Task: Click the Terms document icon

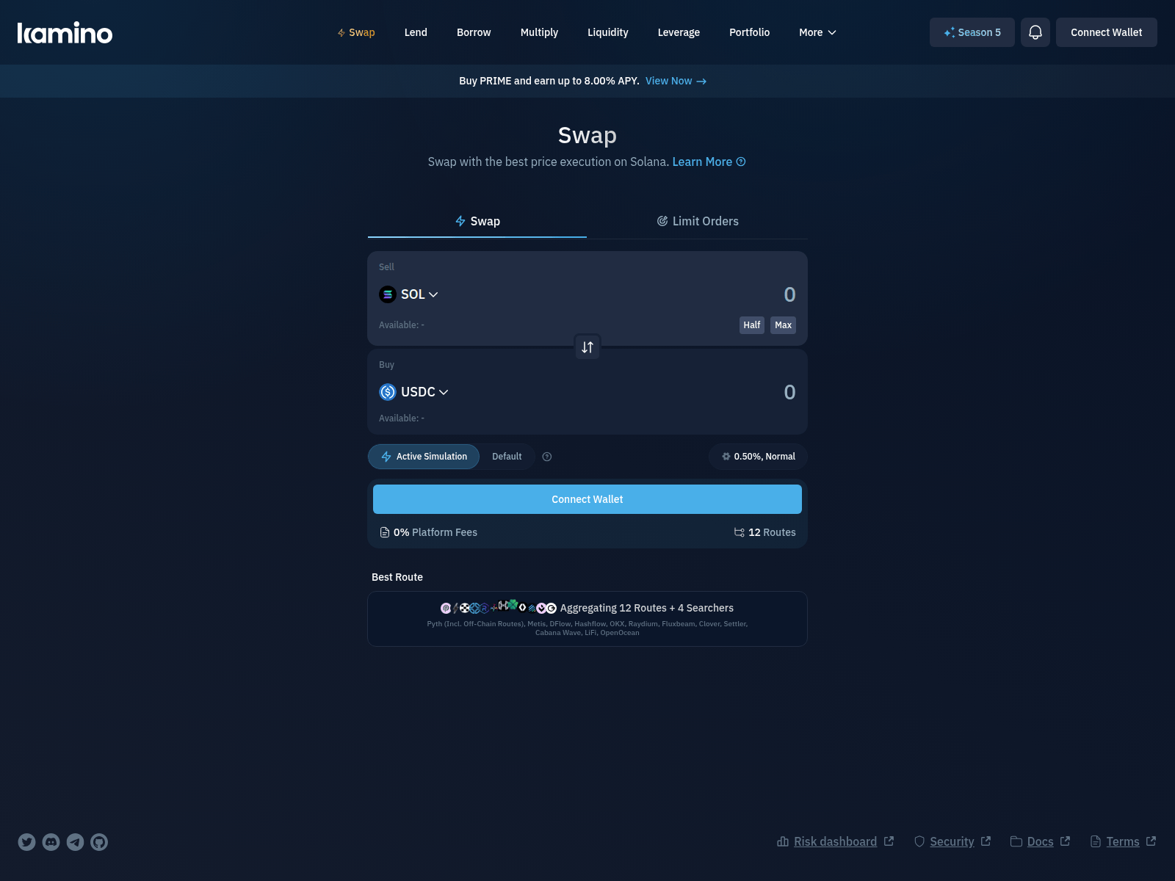Action: (1096, 841)
